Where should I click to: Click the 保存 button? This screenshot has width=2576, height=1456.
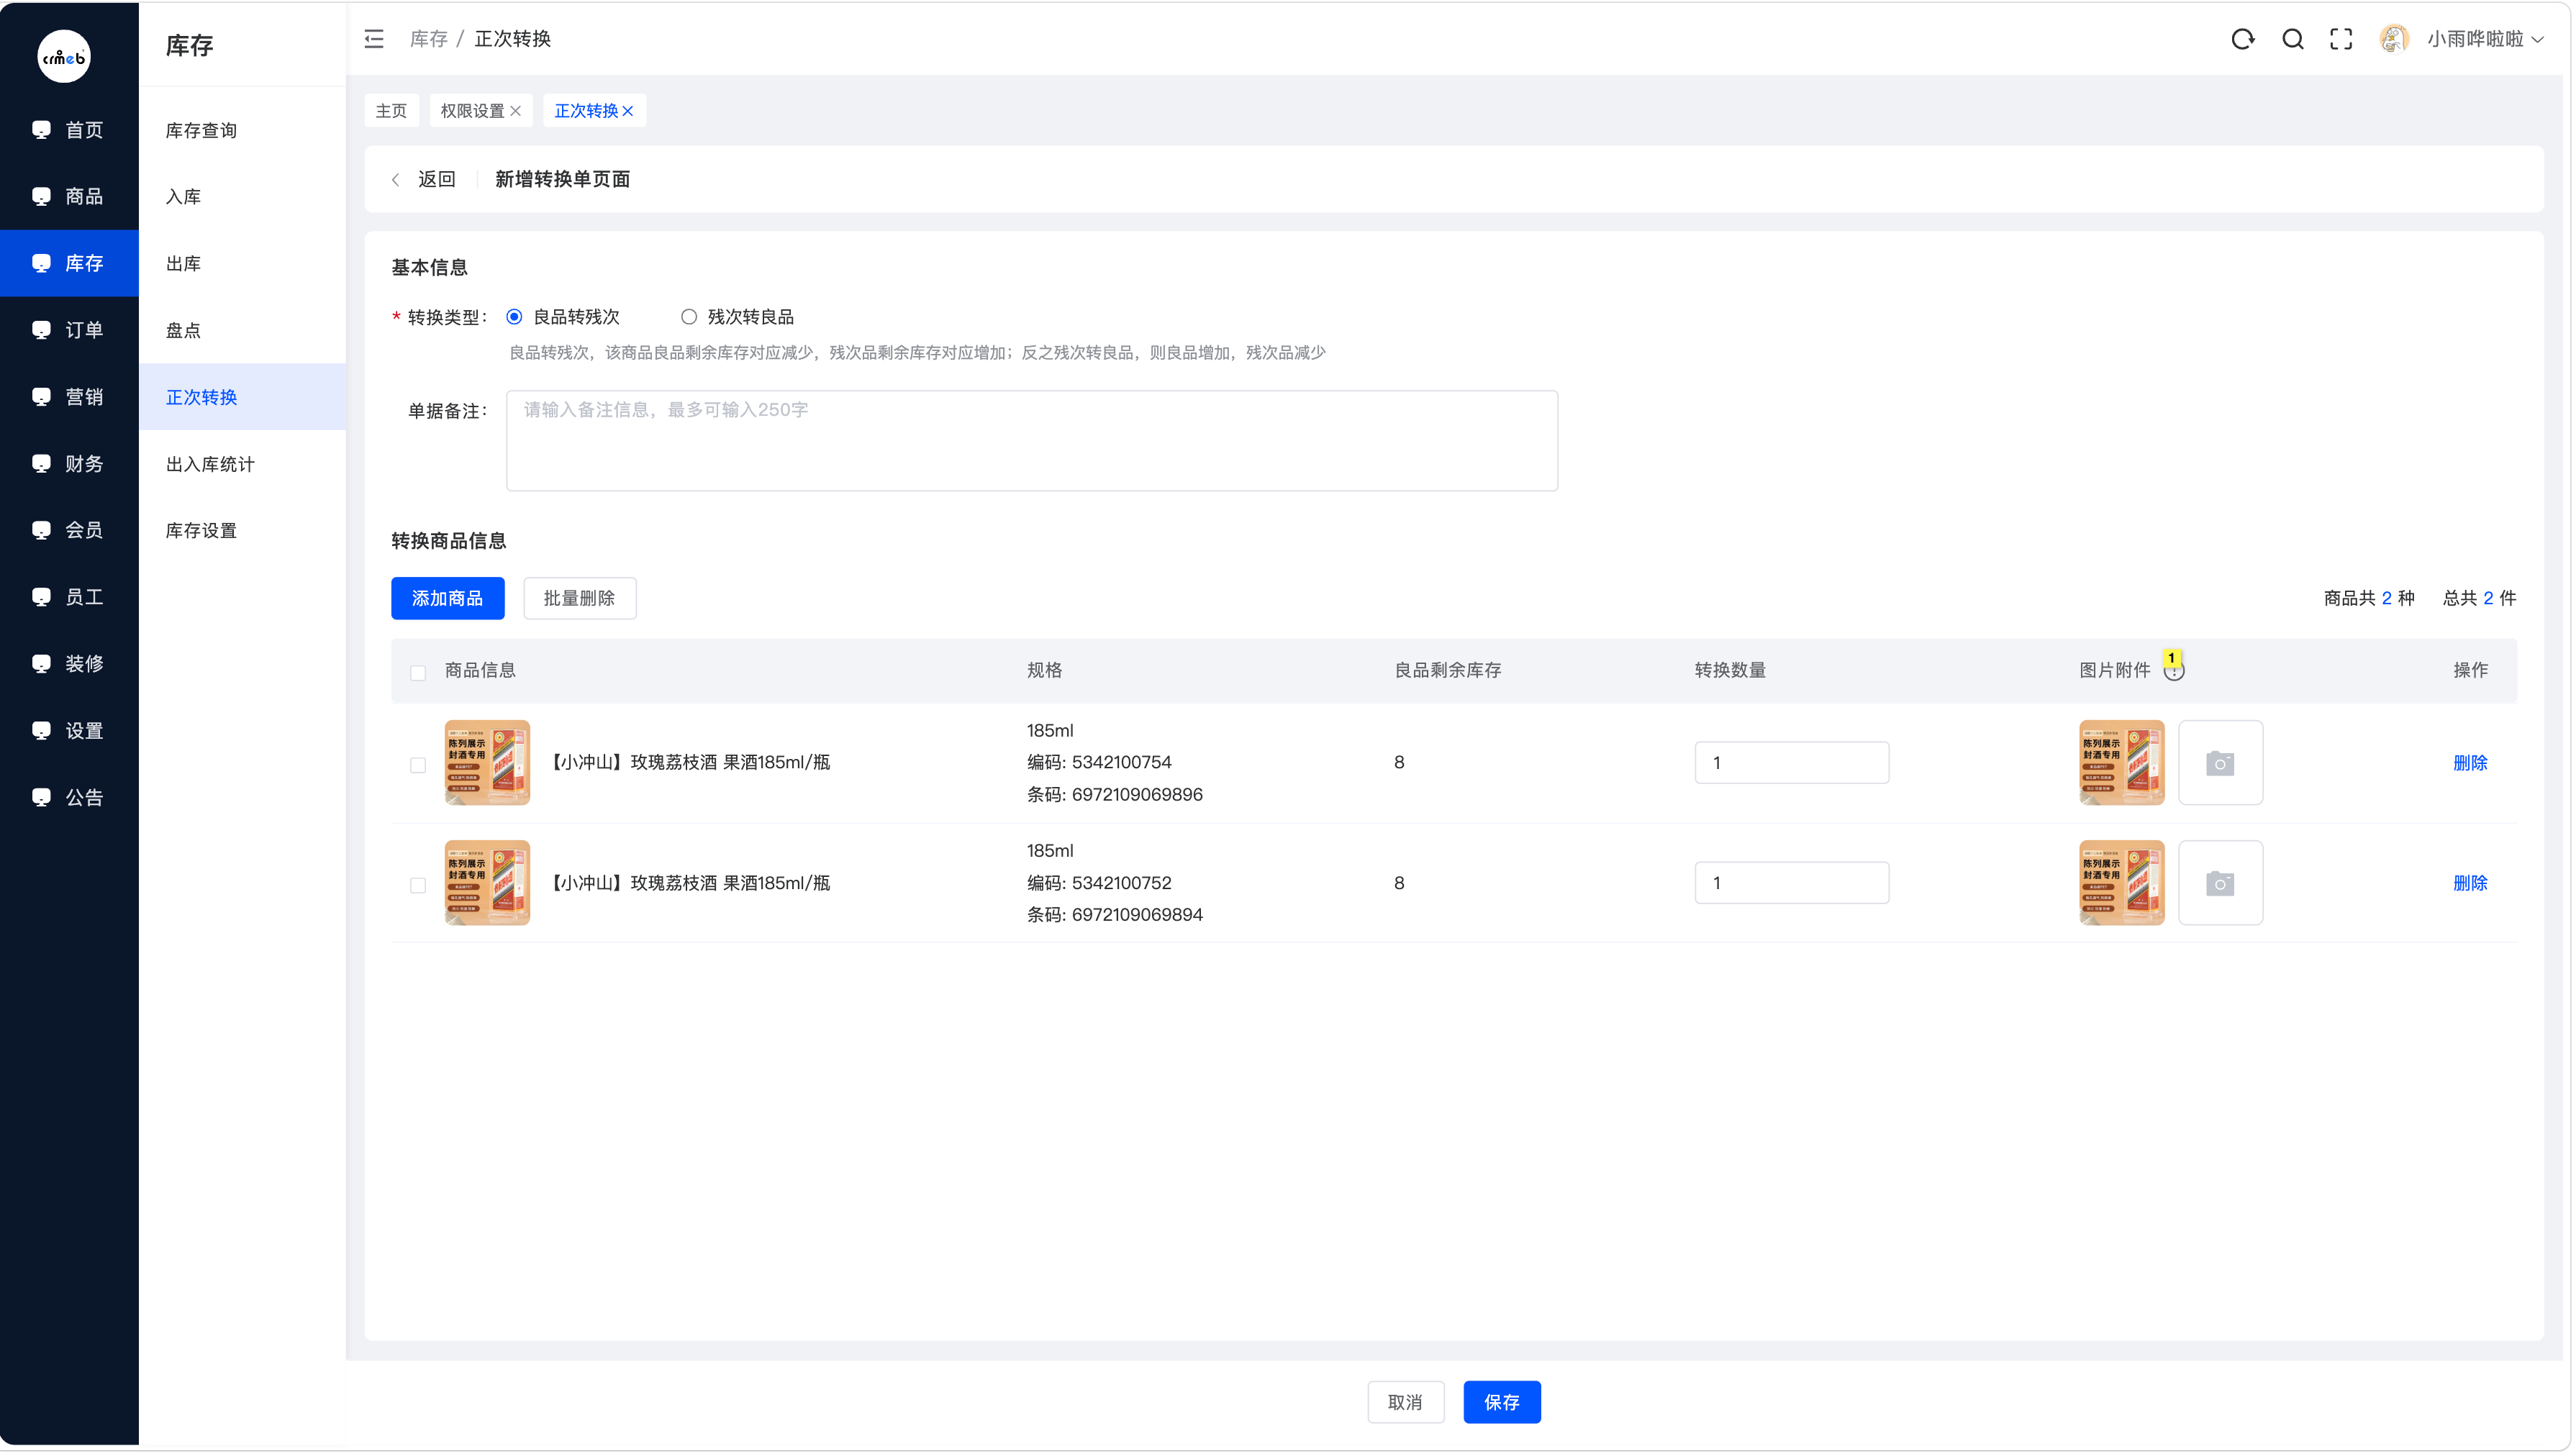1501,1402
